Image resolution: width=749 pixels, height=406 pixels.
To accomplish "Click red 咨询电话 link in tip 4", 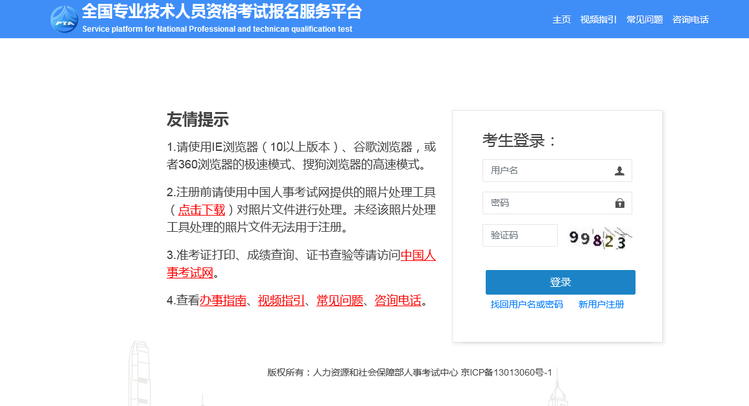I will tap(398, 300).
